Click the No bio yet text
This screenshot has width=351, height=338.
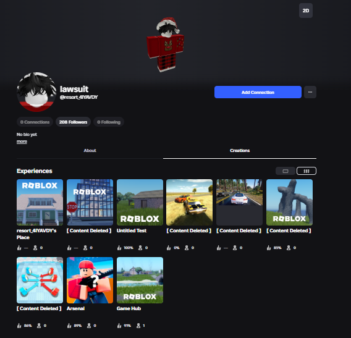pos(27,134)
